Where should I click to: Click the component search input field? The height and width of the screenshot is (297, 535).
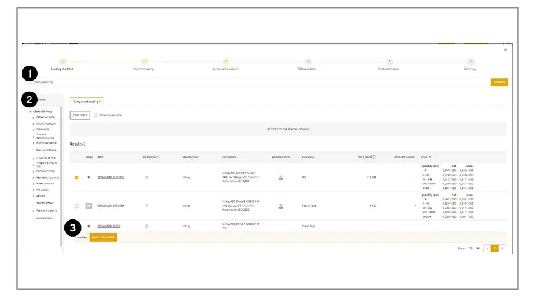[255, 82]
